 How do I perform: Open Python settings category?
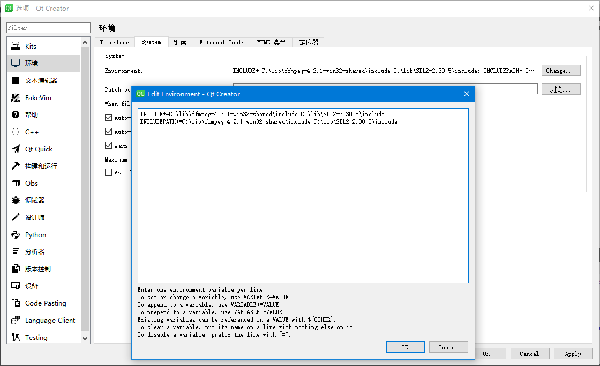tap(44, 234)
